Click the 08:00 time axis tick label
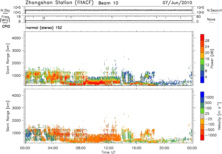This screenshot has width=222, height=154. pos(81,148)
